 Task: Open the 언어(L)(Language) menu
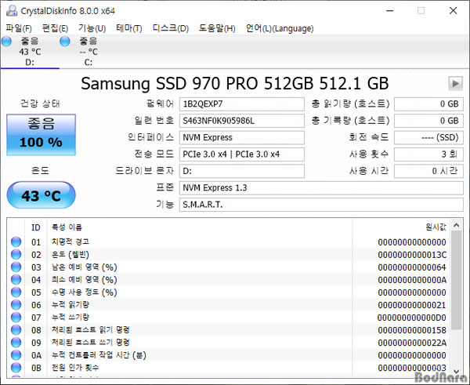[280, 28]
